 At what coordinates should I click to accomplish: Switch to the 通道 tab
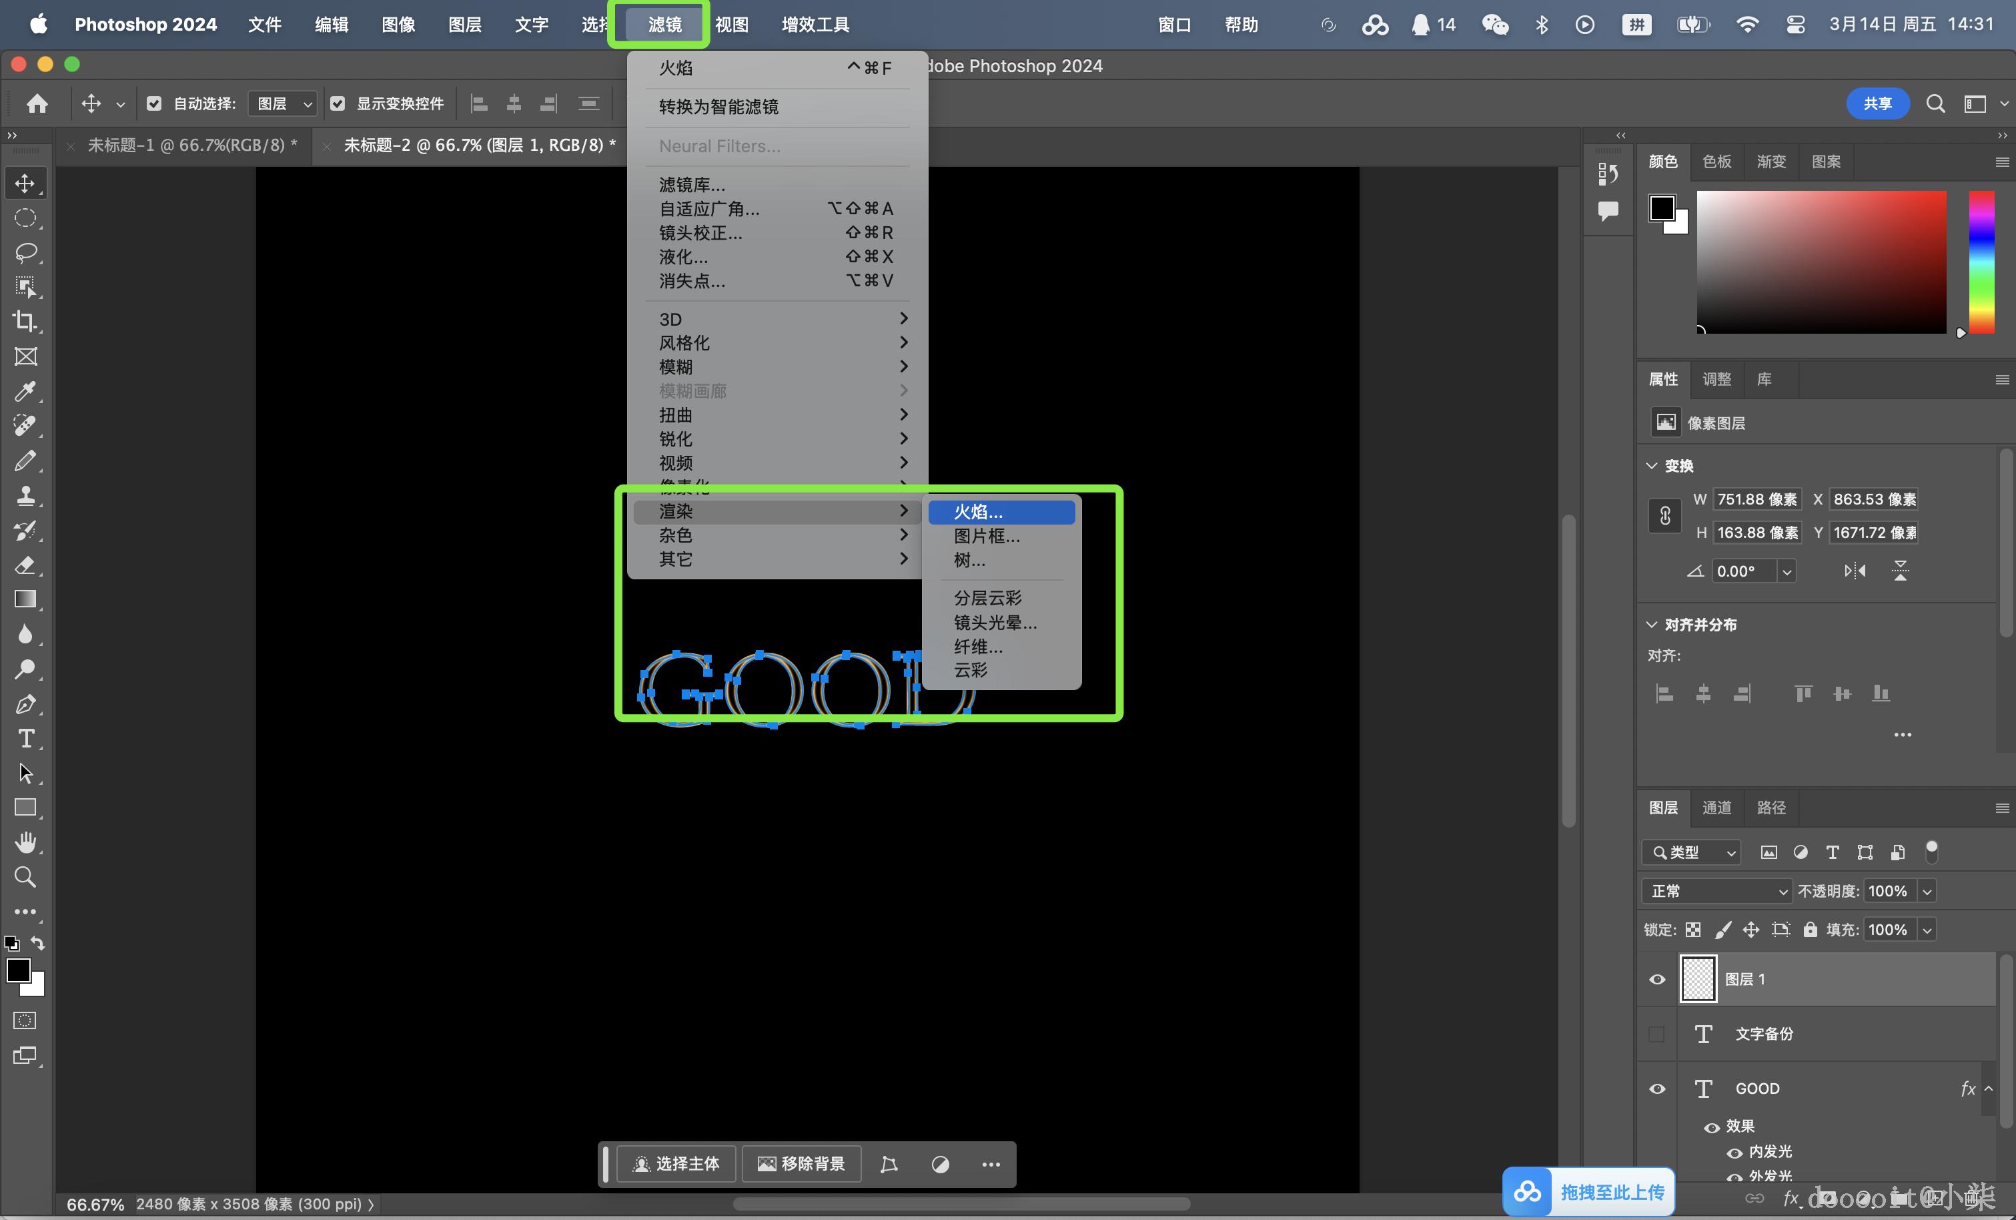(1716, 808)
